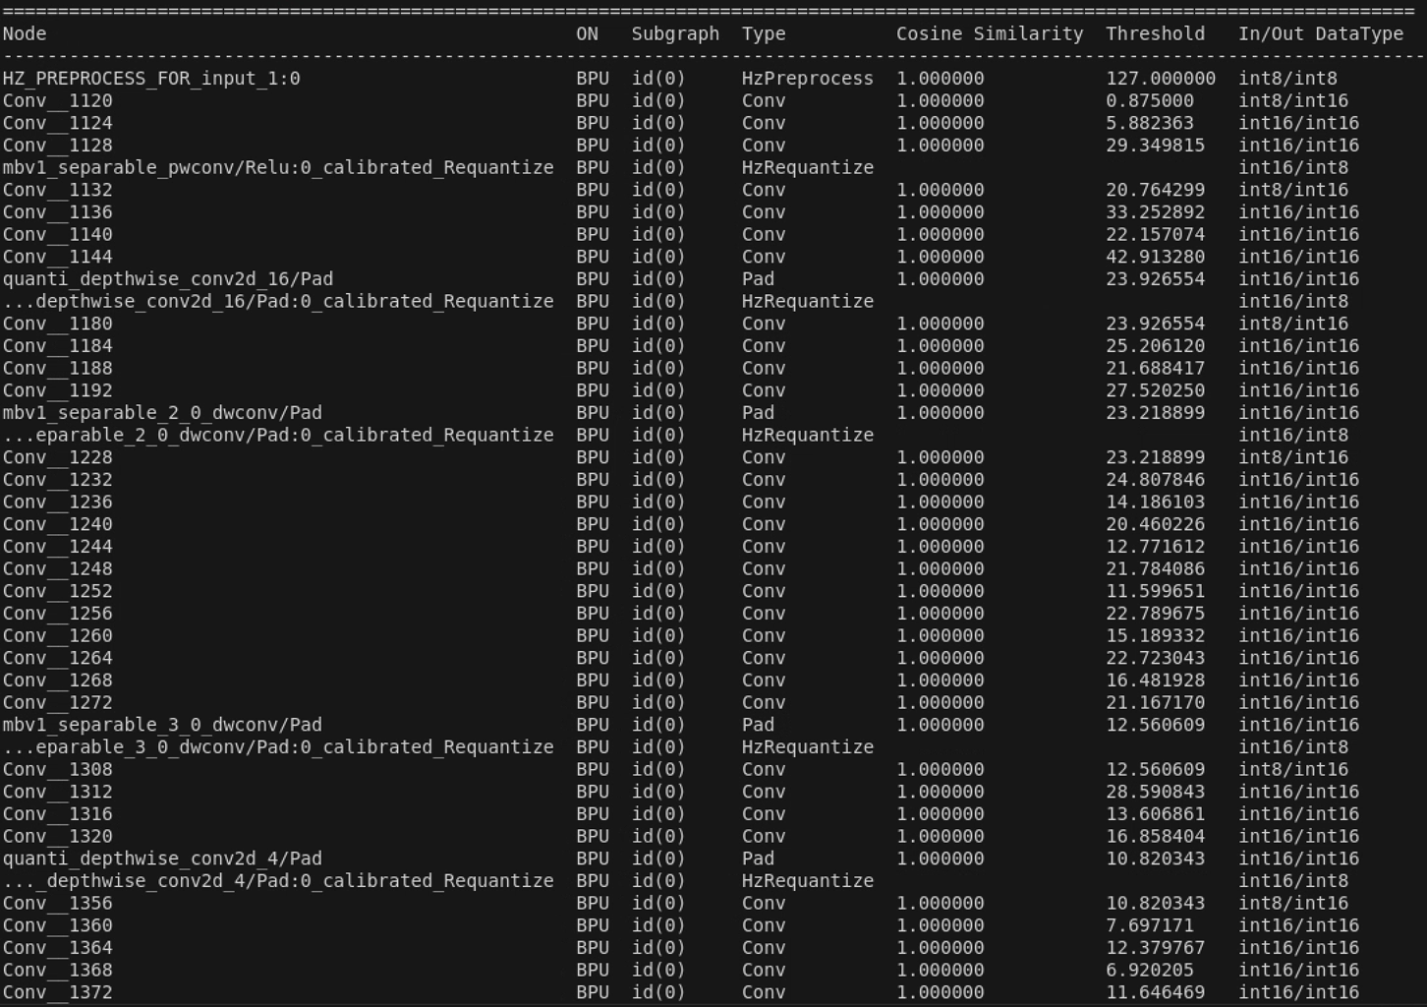The height and width of the screenshot is (1007, 1427).
Task: Click the mbv1_separable_2_0_dwconv/Pad node name
Action: tap(162, 413)
